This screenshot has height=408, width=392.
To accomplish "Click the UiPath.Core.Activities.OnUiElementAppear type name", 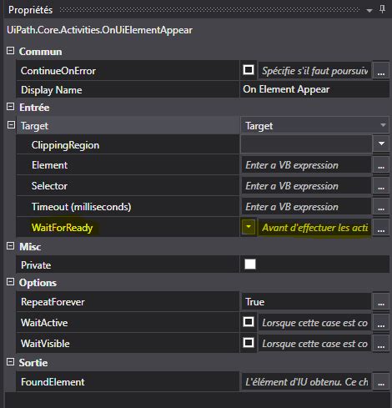I will tap(99, 30).
